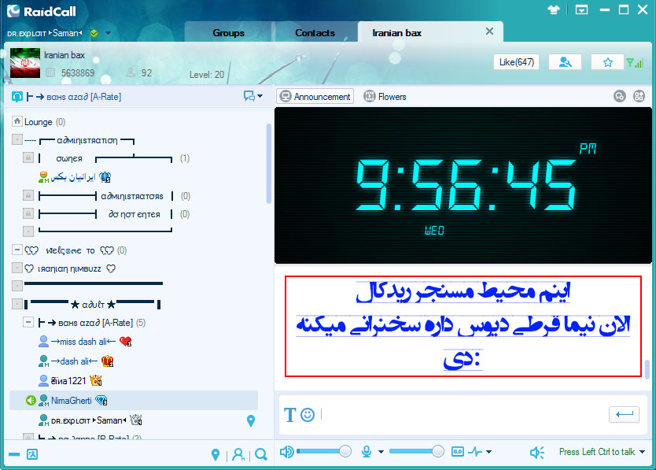Open text formatting T icon
Image resolution: width=656 pixels, height=470 pixels.
(x=290, y=415)
